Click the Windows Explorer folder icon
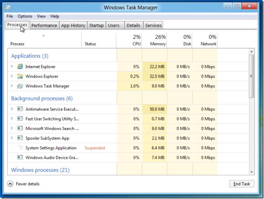This screenshot has height=199, width=264. tap(20, 76)
